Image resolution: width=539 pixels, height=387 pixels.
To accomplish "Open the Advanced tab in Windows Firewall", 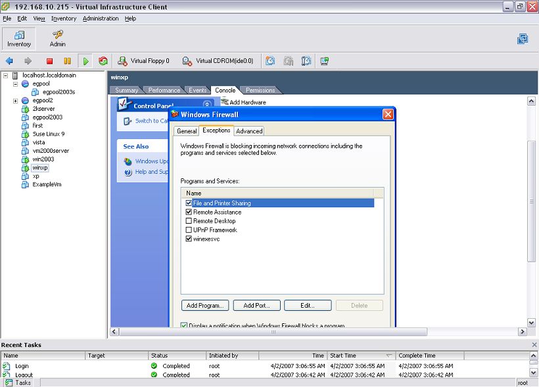I will point(249,131).
